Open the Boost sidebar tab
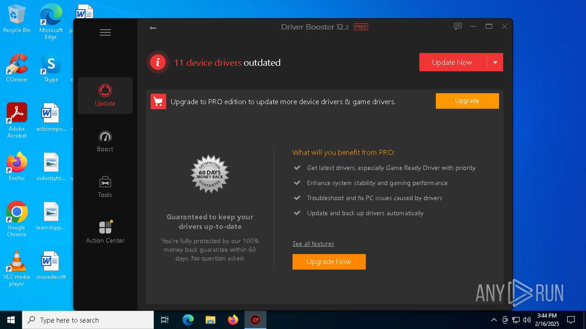 click(105, 141)
